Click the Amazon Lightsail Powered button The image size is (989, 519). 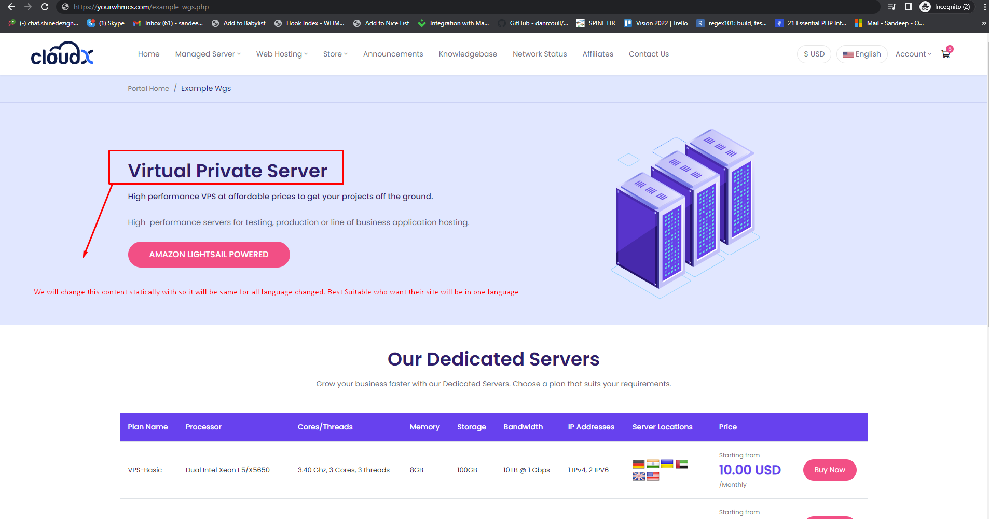(209, 255)
